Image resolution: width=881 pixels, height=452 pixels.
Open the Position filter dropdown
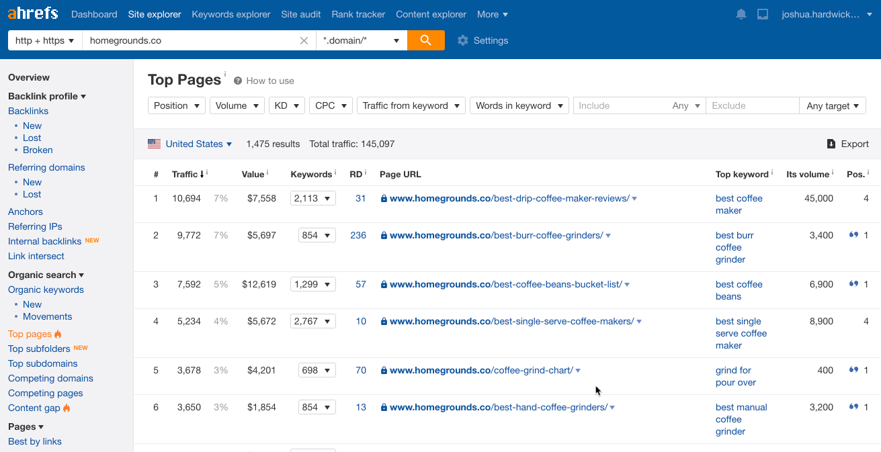176,105
